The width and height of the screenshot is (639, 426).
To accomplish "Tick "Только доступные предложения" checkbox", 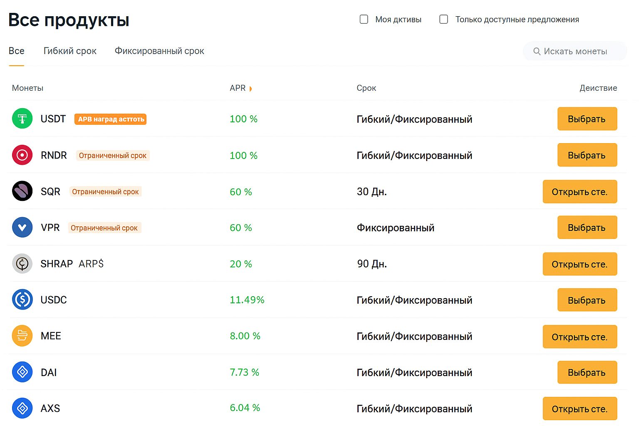I will [444, 20].
